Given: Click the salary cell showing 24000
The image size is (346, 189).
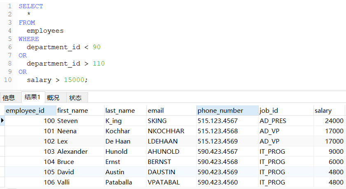Looking at the screenshot, I should point(334,121).
